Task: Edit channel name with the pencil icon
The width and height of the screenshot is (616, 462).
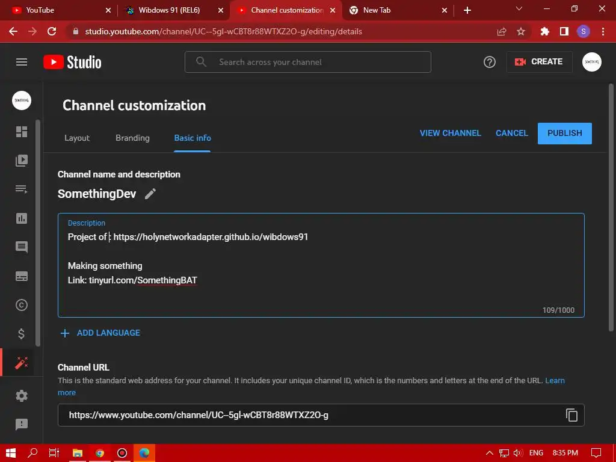Action: [150, 194]
